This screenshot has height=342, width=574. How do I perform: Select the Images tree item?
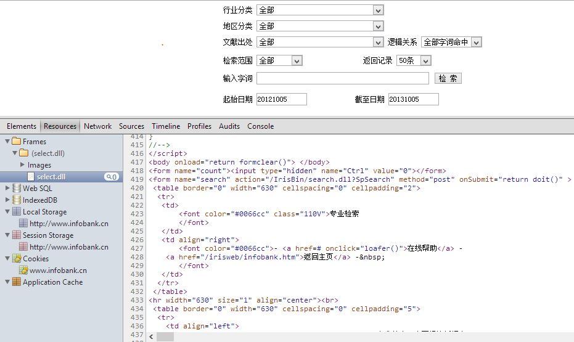point(39,165)
